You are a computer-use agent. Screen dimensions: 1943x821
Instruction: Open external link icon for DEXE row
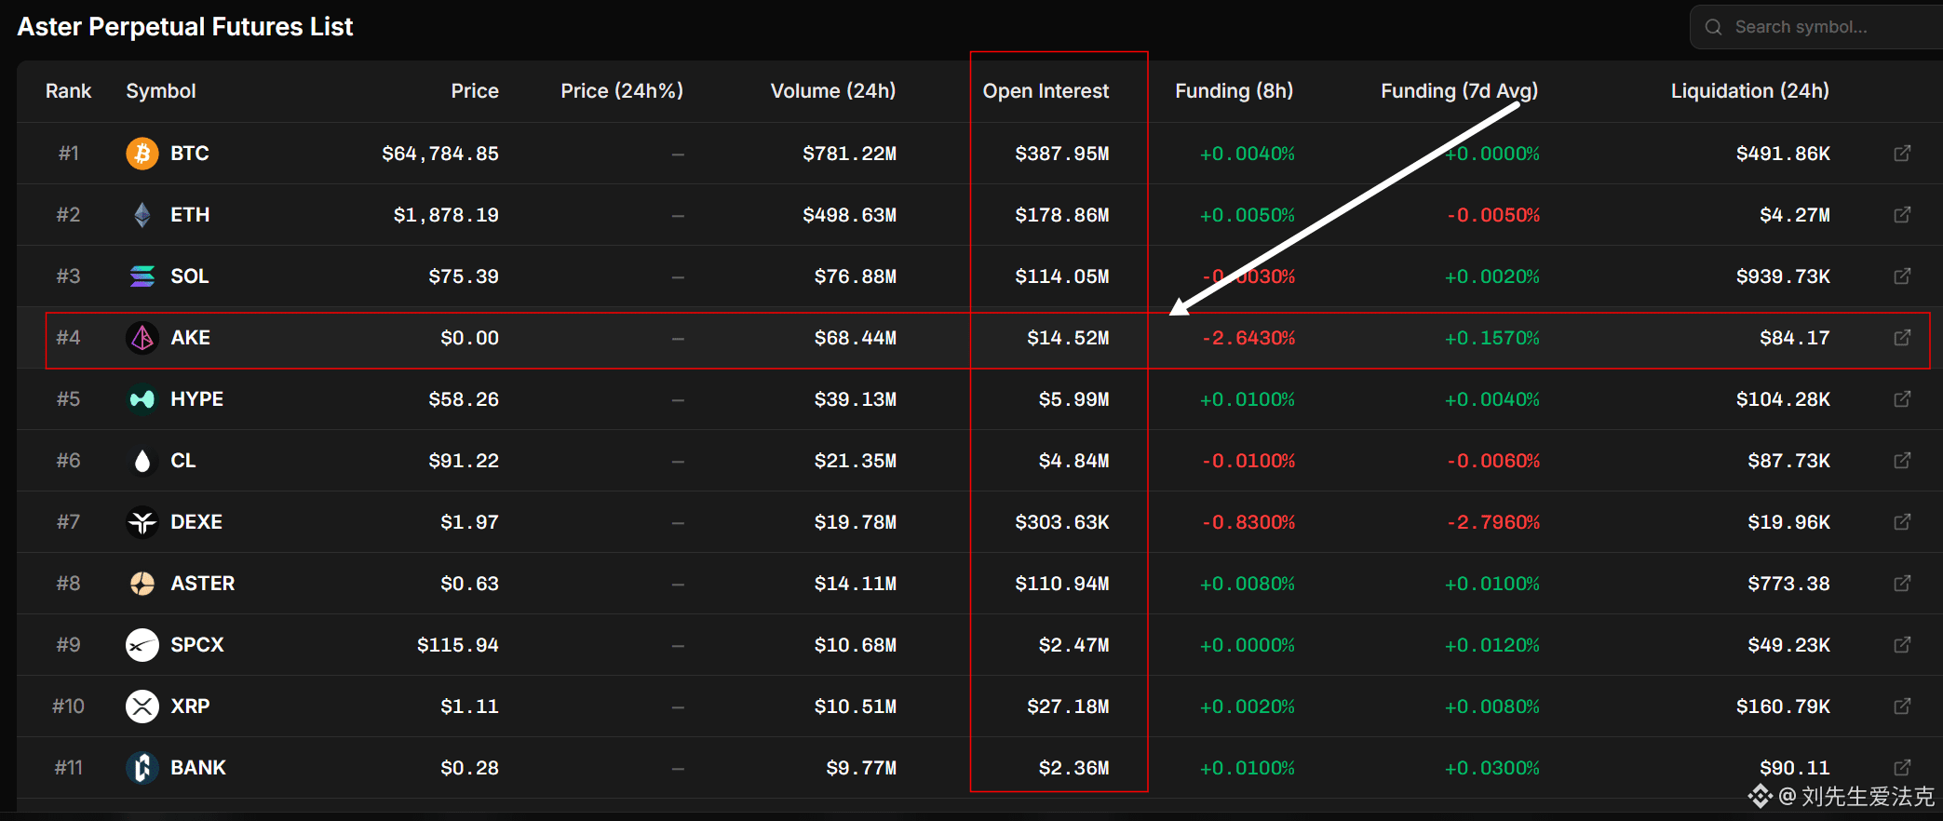click(1902, 521)
